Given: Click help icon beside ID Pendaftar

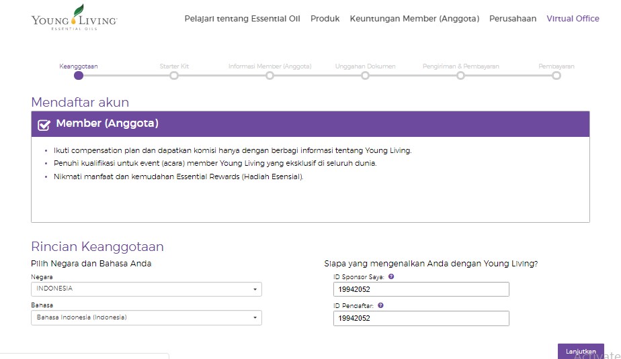Looking at the screenshot, I should click(x=380, y=305).
